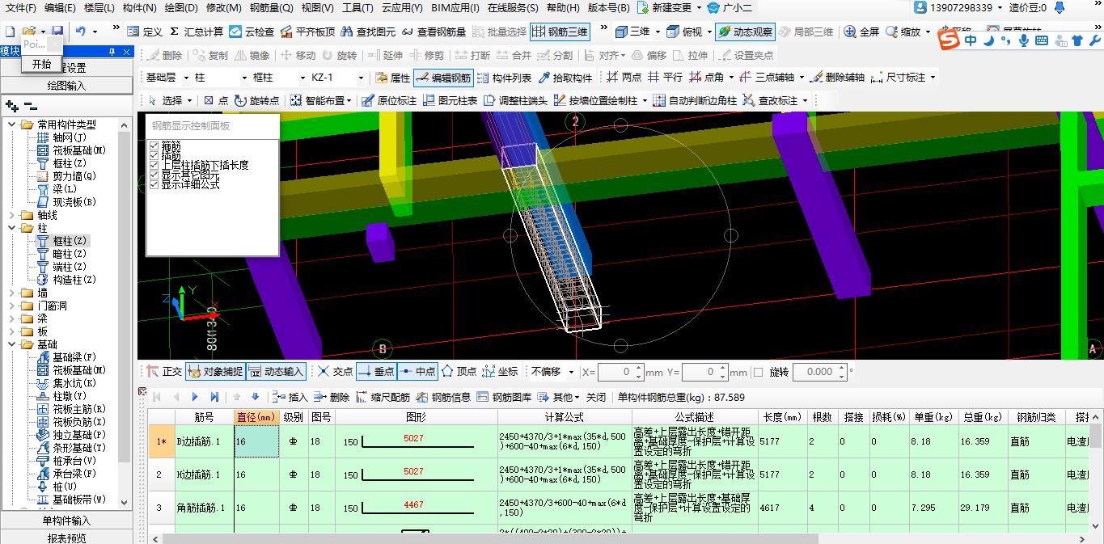The height and width of the screenshot is (544, 1104).
Task: Open 属性 properties panel
Action: coord(392,78)
